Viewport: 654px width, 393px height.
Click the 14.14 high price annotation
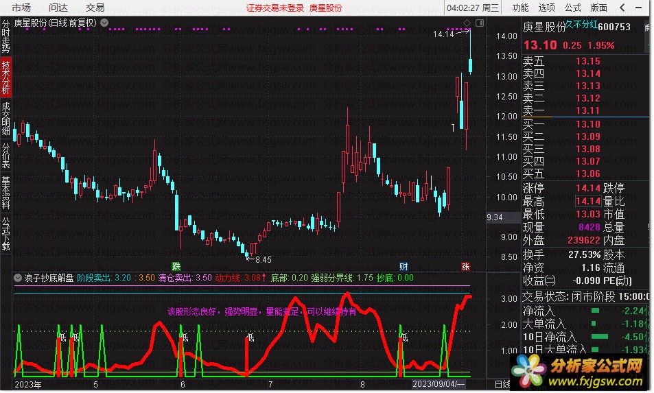tap(443, 34)
